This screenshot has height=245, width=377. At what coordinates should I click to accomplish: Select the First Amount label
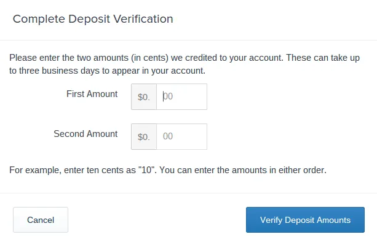tap(92, 94)
